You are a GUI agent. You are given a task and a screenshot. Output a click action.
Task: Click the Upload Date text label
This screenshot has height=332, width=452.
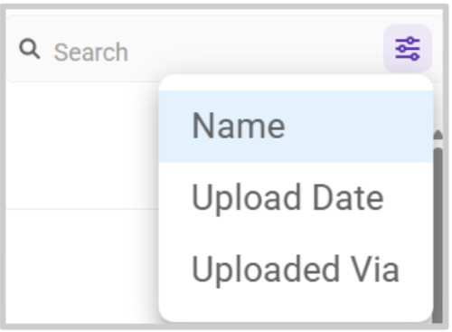pos(287,198)
